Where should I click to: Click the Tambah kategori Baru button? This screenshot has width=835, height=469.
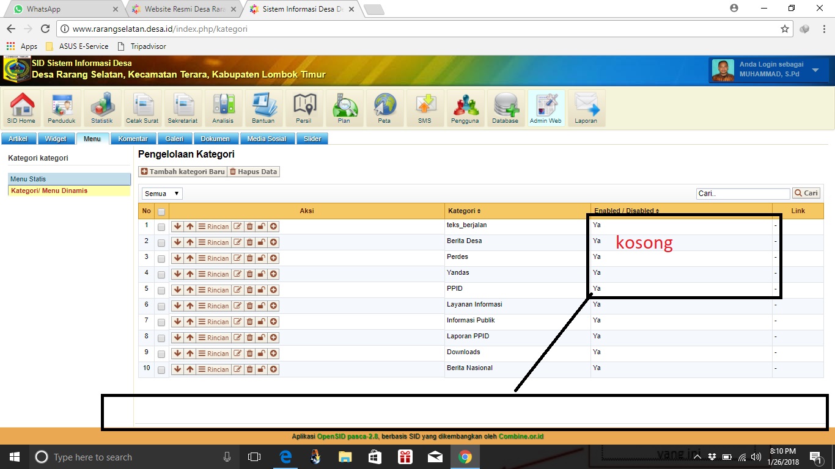click(x=182, y=172)
